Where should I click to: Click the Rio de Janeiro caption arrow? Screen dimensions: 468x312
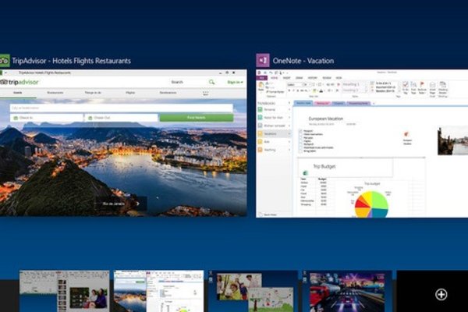pos(137,204)
